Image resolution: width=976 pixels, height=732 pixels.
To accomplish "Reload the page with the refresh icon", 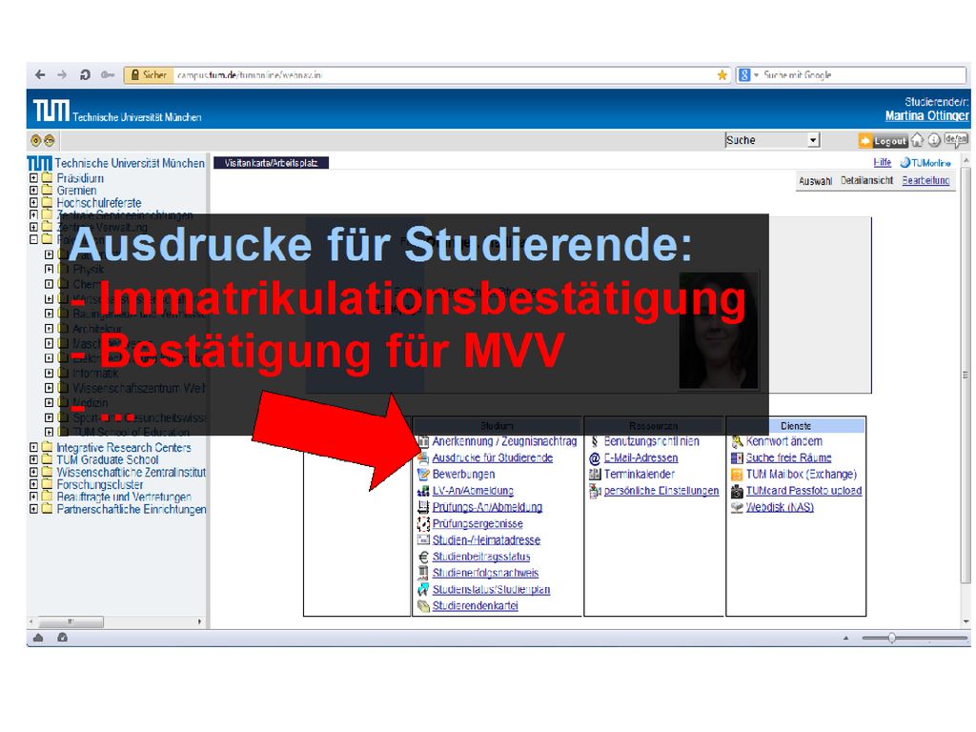I will tap(85, 74).
